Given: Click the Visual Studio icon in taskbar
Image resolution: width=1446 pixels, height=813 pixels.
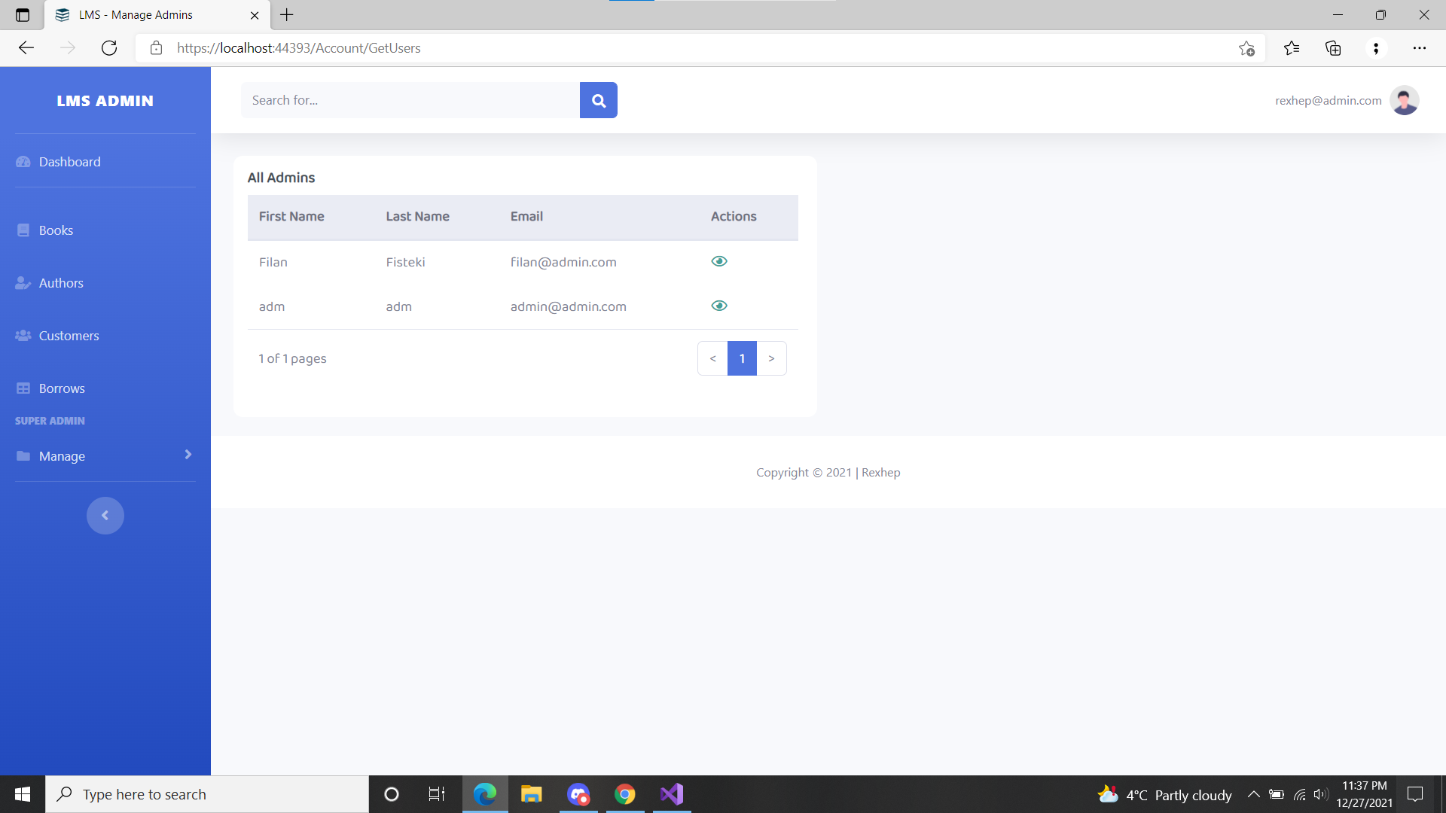Looking at the screenshot, I should (x=671, y=794).
